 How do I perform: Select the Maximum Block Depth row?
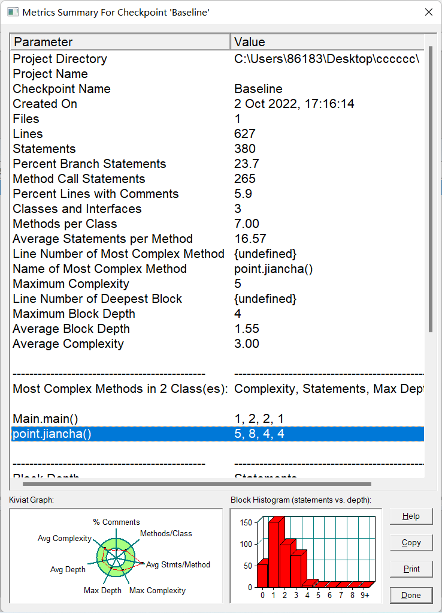click(217, 314)
